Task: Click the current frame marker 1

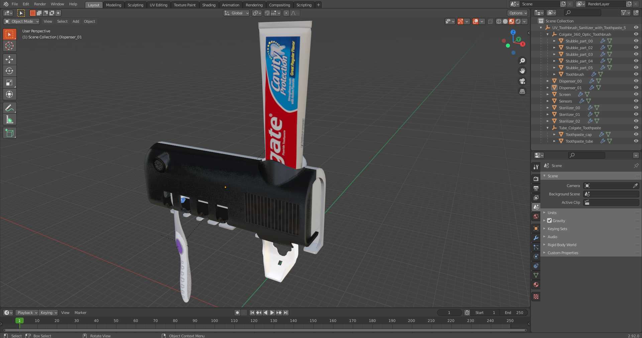Action: coord(19,321)
